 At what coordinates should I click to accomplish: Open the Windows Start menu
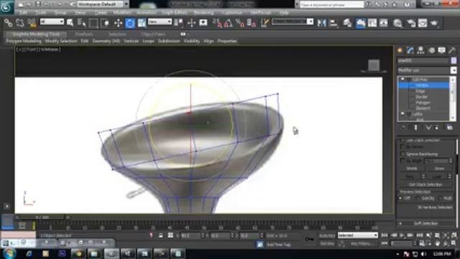[9, 253]
